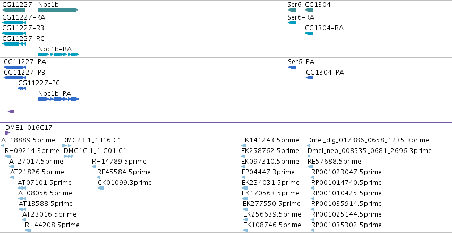Click the Ser6 gene arrow

(x=292, y=10)
